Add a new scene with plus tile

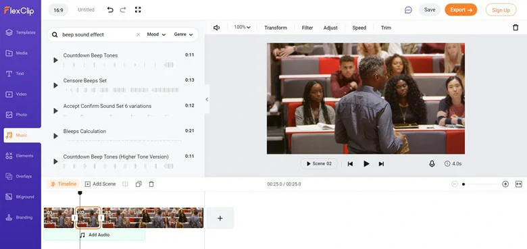[220, 218]
